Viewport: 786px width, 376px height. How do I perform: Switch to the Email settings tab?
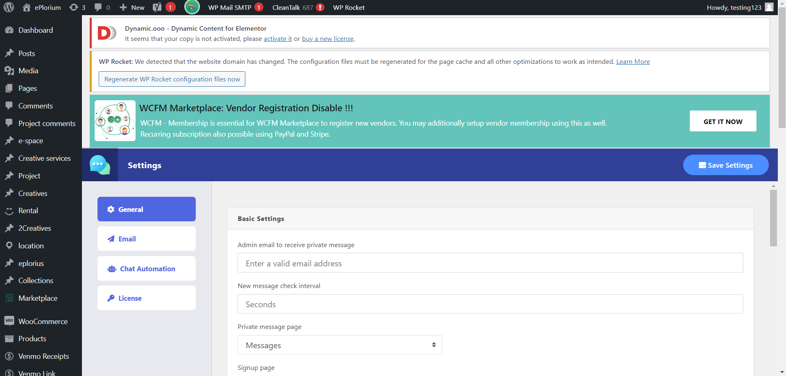click(147, 239)
